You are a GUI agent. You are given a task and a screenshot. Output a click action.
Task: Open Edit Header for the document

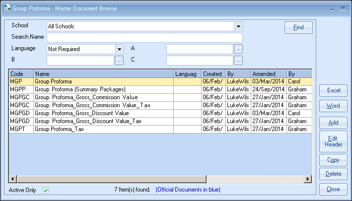[x=333, y=141]
